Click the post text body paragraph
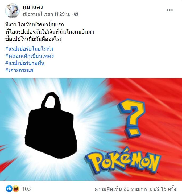The image size is (182, 194). point(49,32)
